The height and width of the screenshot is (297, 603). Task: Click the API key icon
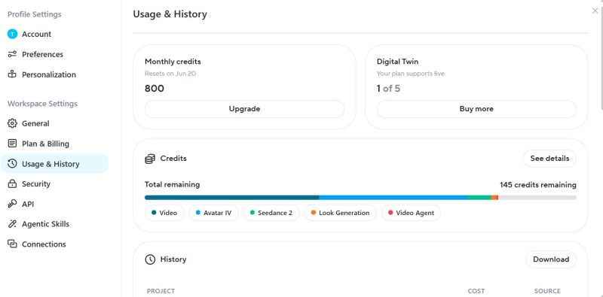tap(12, 204)
